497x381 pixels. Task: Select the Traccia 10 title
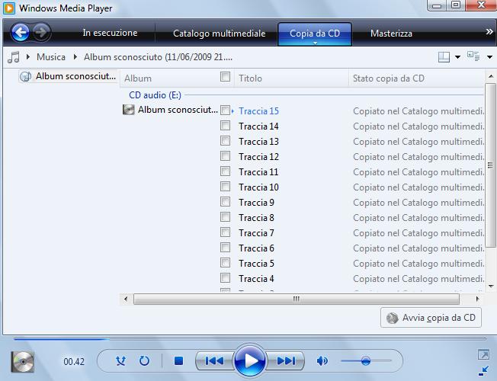pos(258,187)
